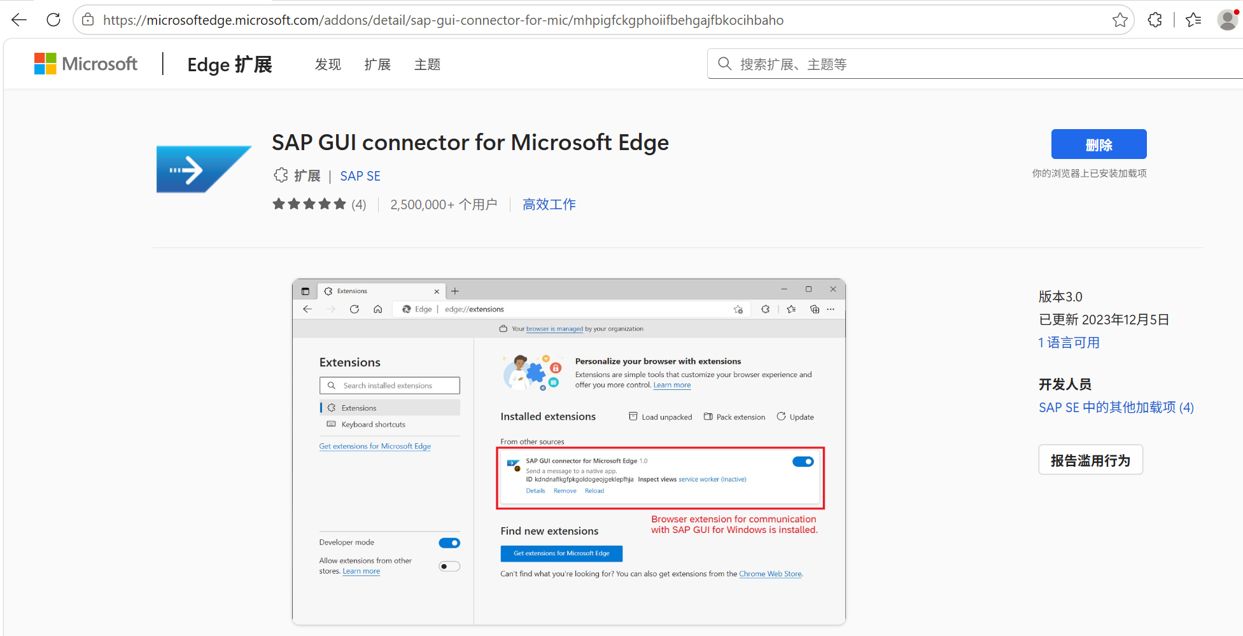Image resolution: width=1243 pixels, height=636 pixels.
Task: Open the user profile avatar
Action: (1228, 20)
